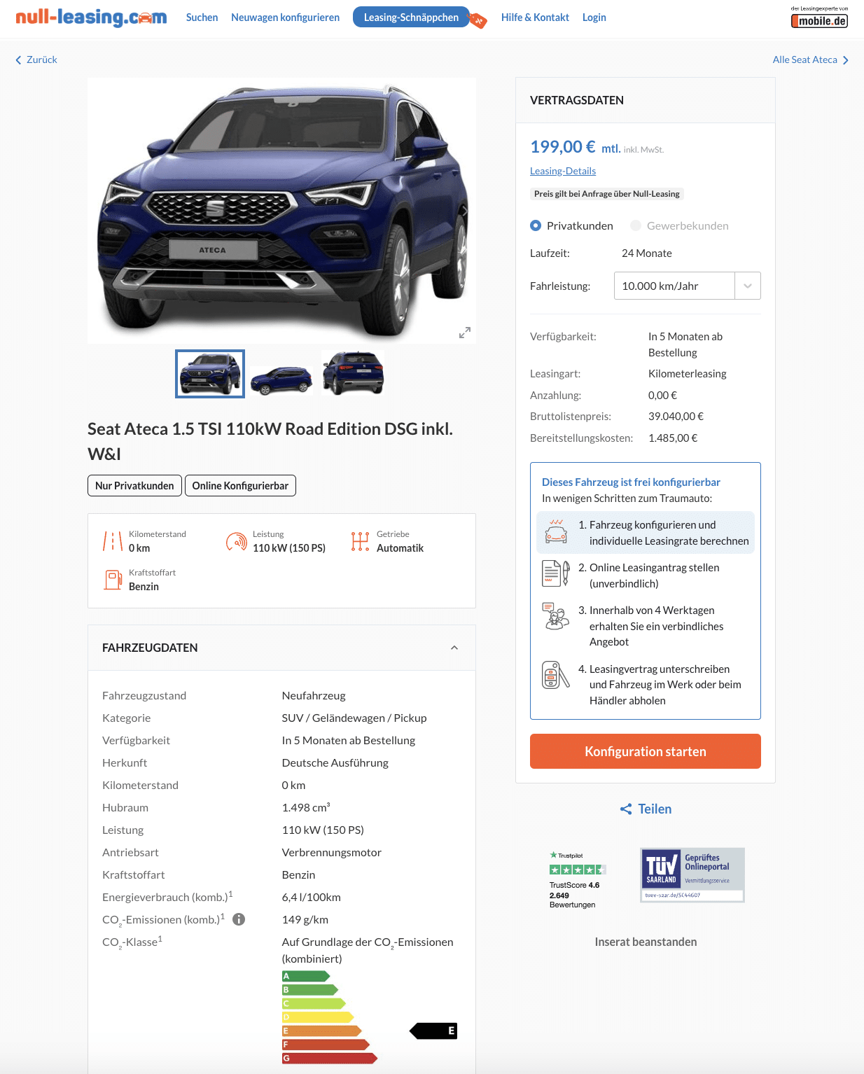
Task: Open Neuwagen konfigurieren in navigation
Action: click(286, 18)
